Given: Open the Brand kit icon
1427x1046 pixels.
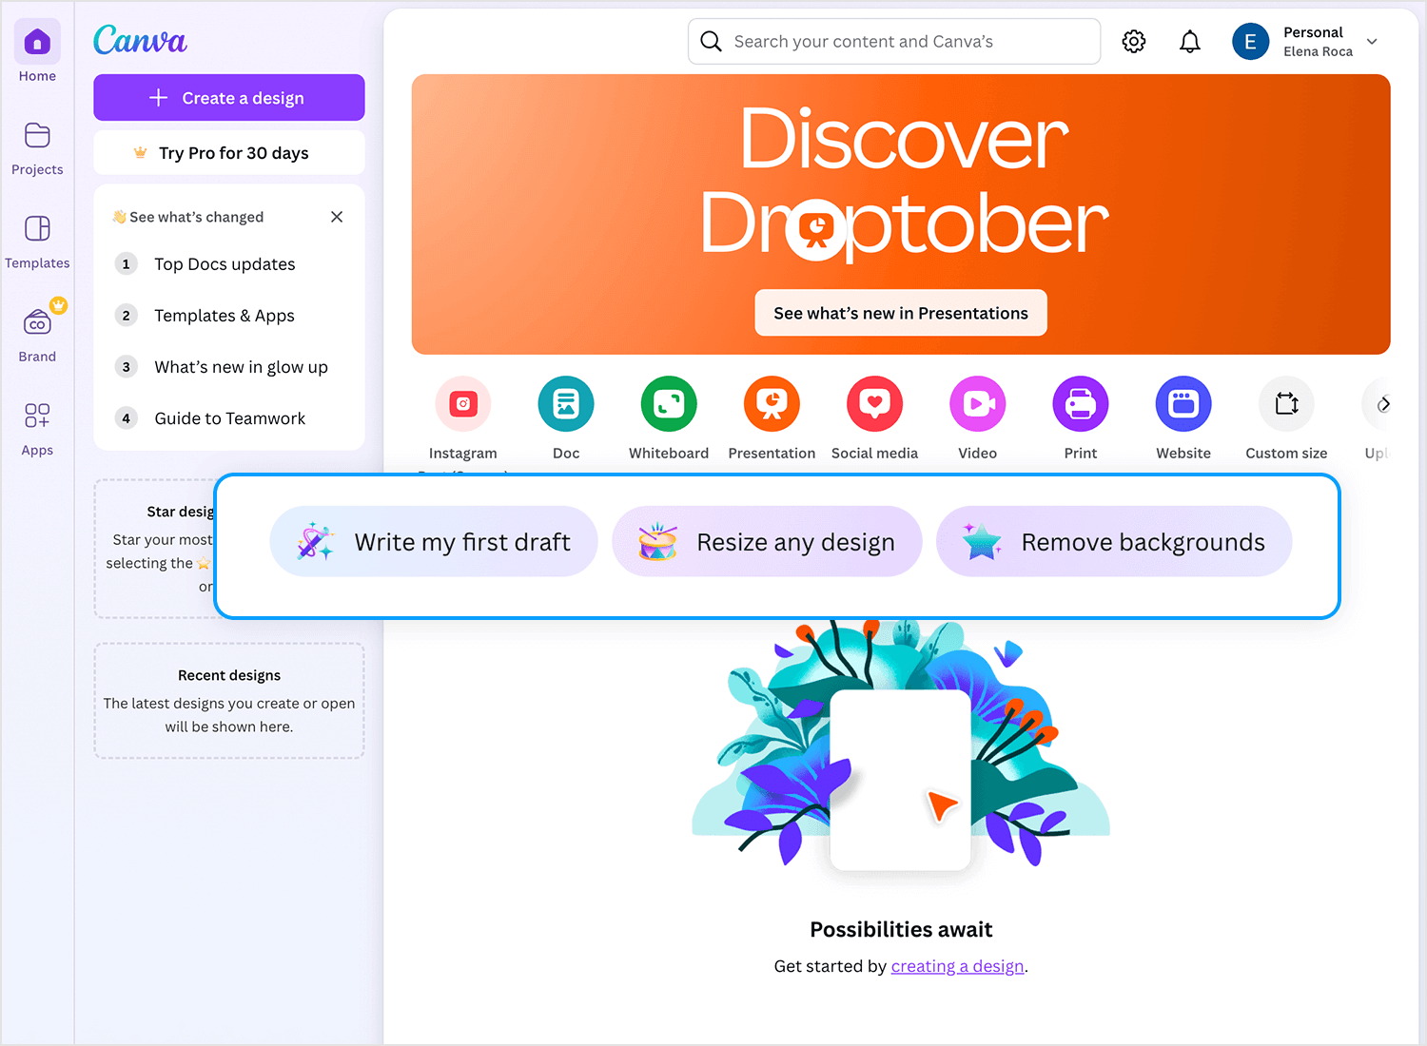Looking at the screenshot, I should (x=37, y=323).
